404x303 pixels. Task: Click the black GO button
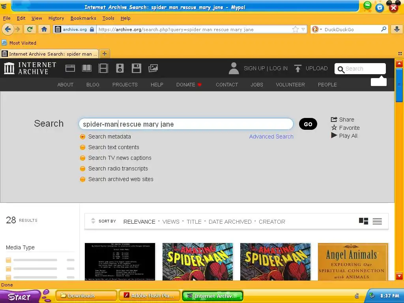pyautogui.click(x=308, y=124)
